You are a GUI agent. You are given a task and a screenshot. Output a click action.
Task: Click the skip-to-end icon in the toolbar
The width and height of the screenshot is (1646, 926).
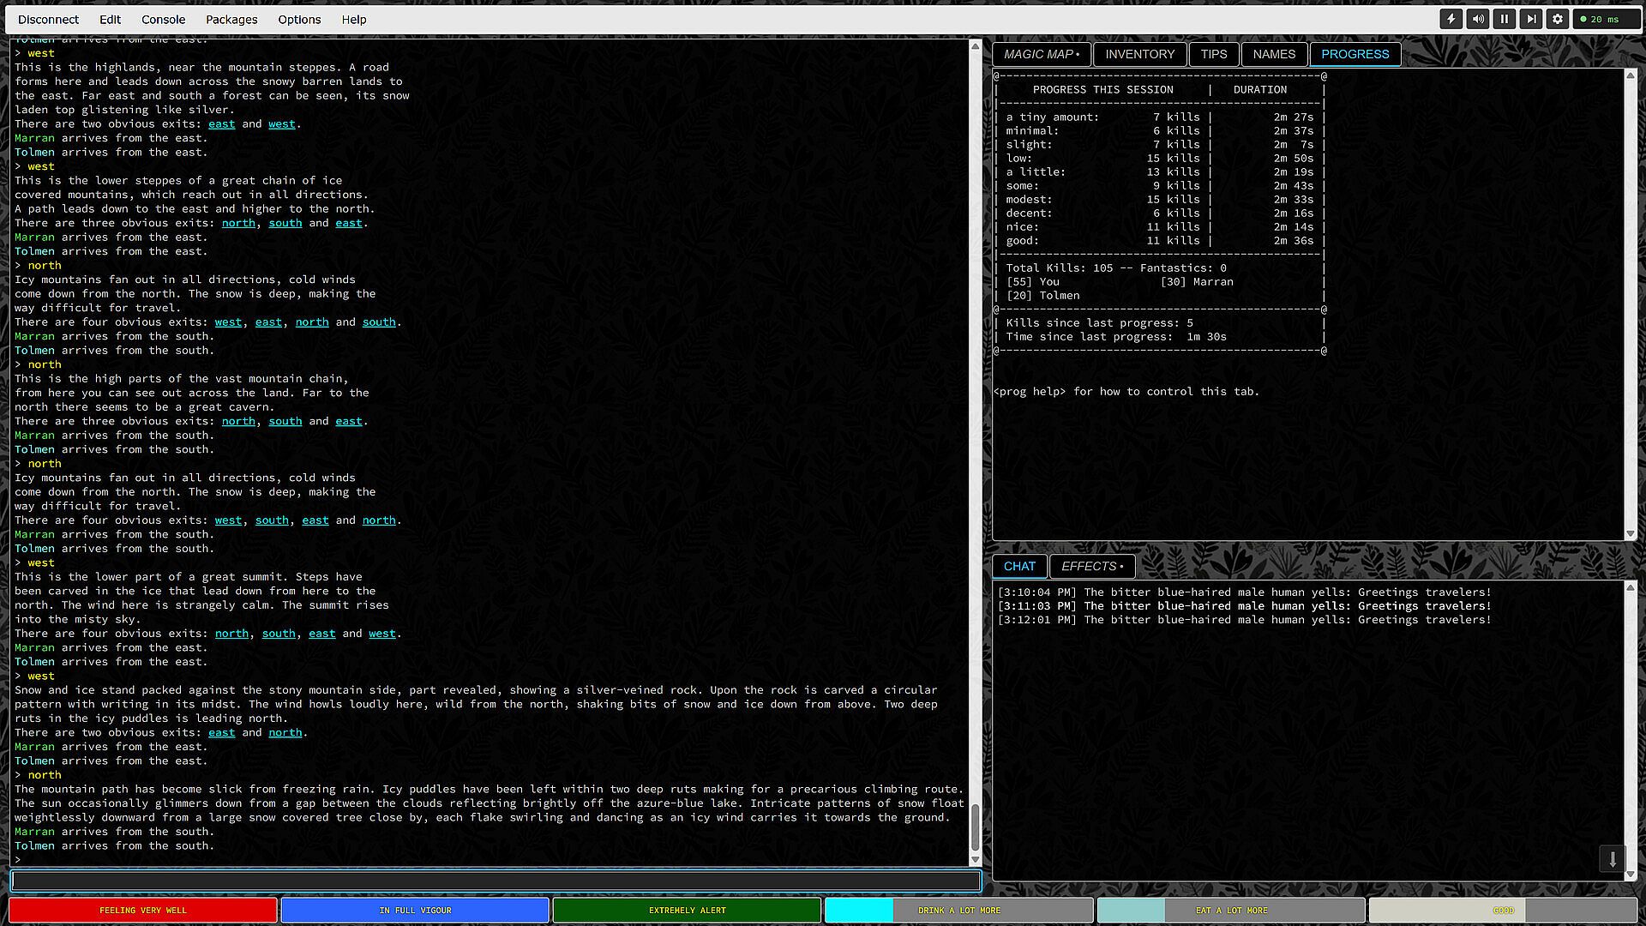click(1531, 19)
